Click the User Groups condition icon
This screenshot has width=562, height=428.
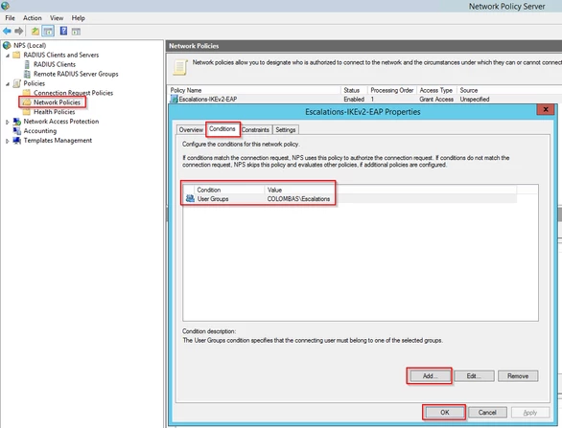coord(190,198)
